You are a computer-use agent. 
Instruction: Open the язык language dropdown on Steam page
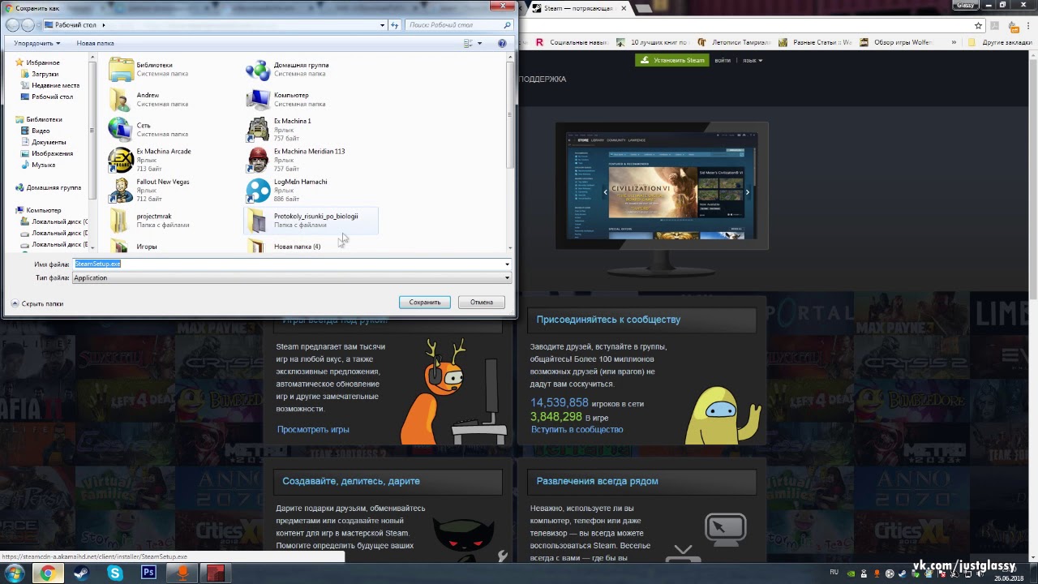(753, 60)
